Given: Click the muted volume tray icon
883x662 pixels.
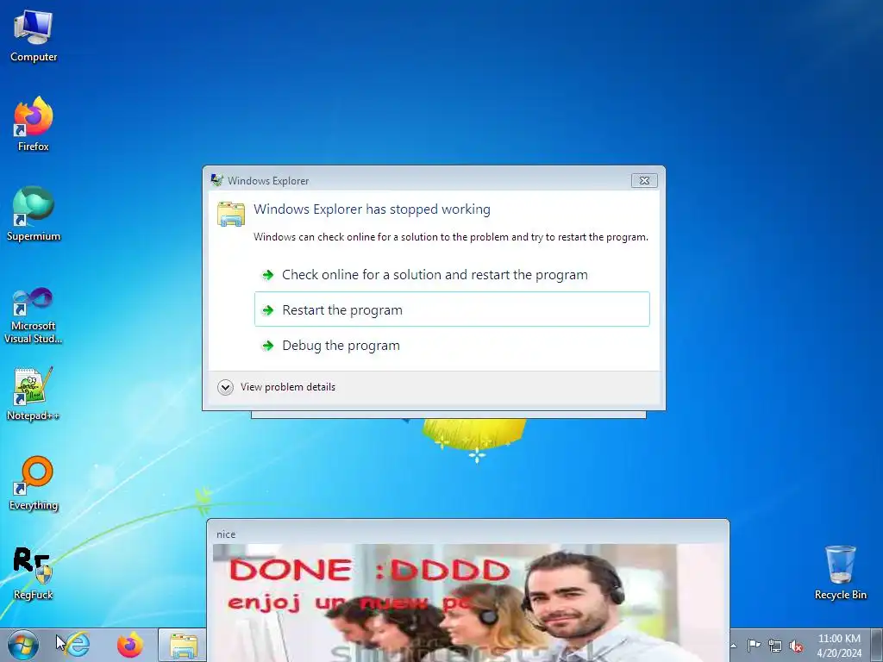Looking at the screenshot, I should click(796, 646).
